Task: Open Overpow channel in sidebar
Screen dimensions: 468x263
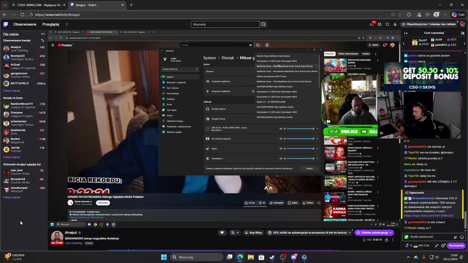Action: pyautogui.click(x=24, y=114)
